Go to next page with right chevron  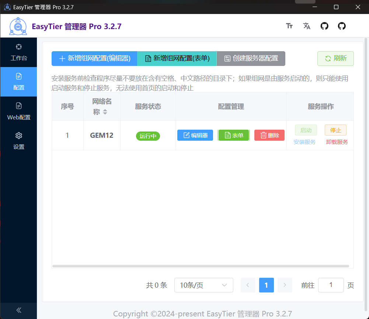point(284,285)
